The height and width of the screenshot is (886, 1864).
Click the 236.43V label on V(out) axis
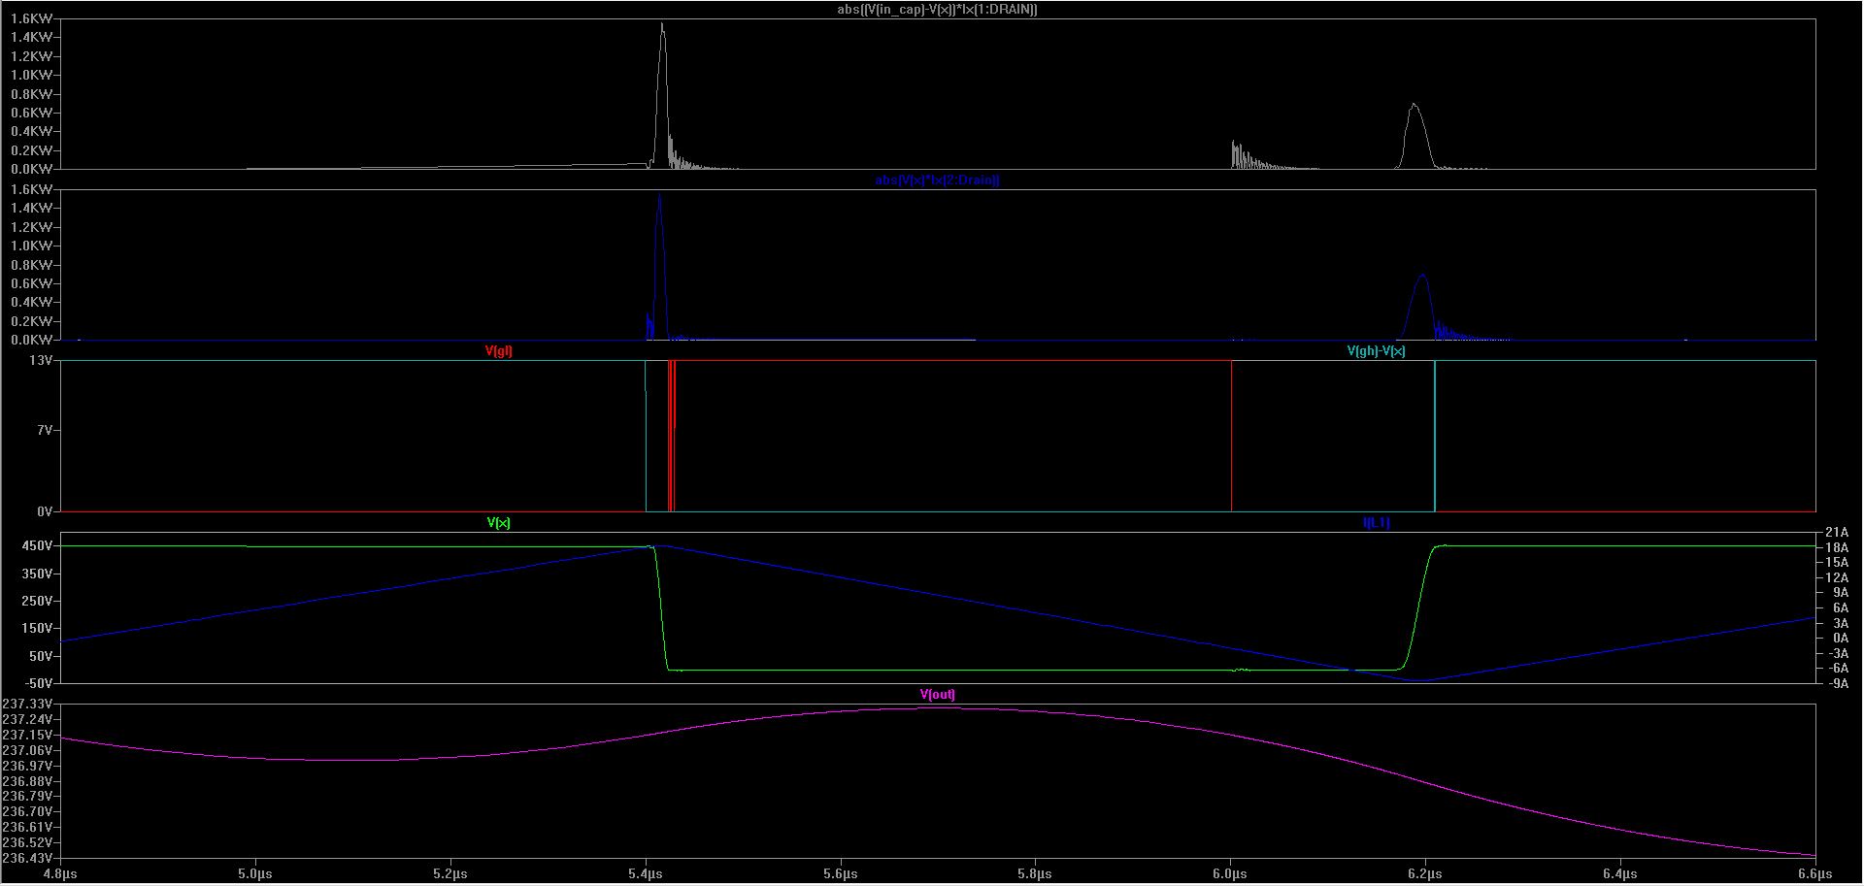[27, 859]
